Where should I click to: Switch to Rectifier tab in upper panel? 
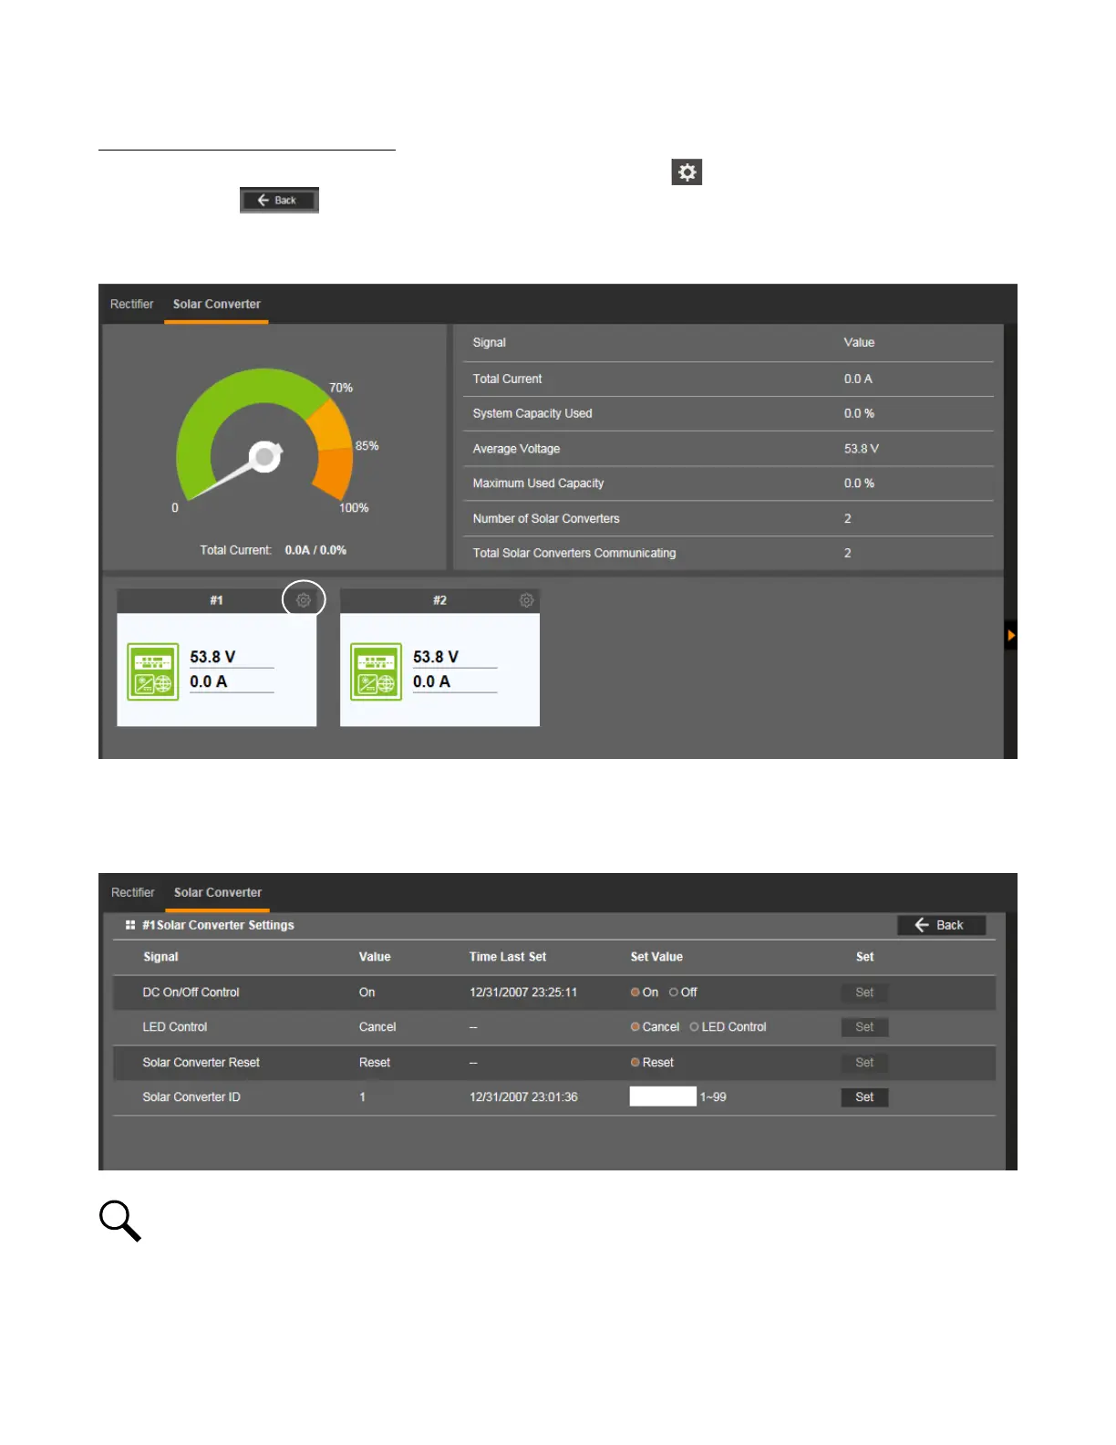tap(131, 304)
